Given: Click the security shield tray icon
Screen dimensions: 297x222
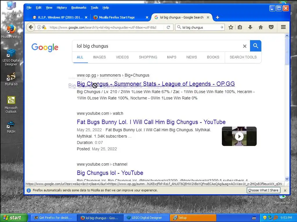Looking at the screenshot, I should (265, 218).
